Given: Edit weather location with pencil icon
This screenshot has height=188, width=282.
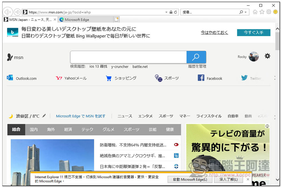Looking at the screenshot, I should 44,116.
